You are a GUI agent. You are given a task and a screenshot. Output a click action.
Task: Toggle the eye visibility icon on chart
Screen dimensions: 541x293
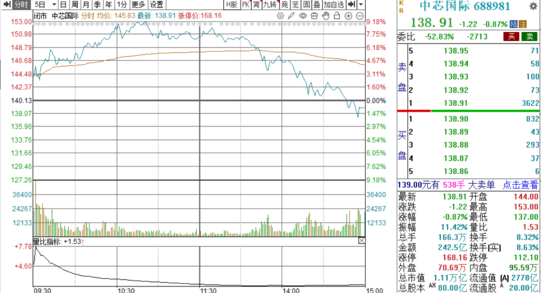(303, 16)
